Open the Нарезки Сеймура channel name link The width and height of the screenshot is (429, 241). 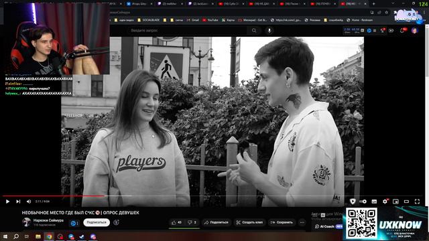click(x=48, y=220)
